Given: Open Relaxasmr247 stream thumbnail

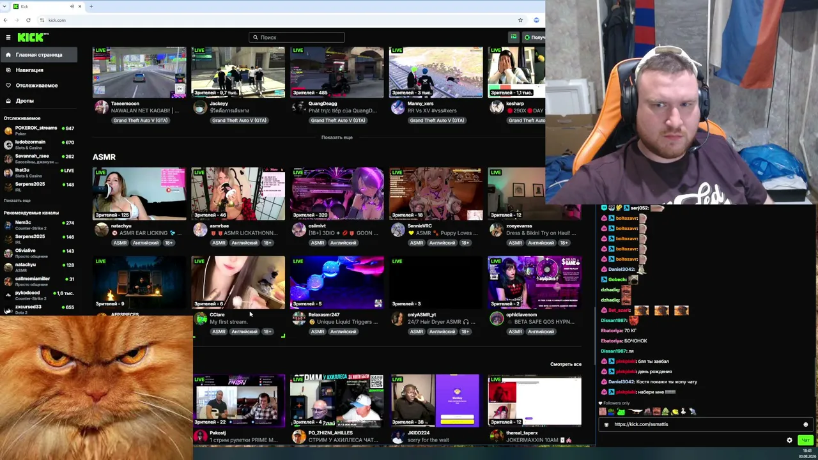Looking at the screenshot, I should click(337, 282).
